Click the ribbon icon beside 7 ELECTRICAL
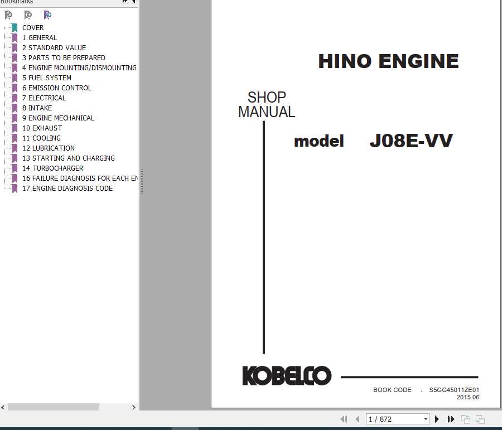The width and height of the screenshot is (502, 430). coord(15,98)
